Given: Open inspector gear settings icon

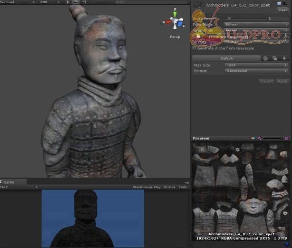Looking at the screenshot, I should click(285, 3).
